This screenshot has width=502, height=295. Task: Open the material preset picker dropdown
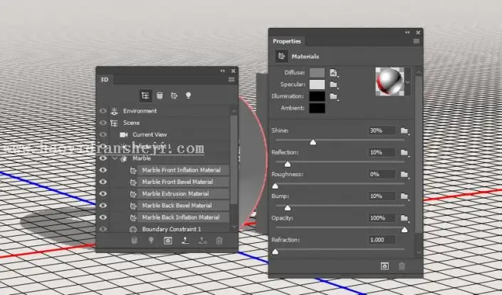click(407, 82)
